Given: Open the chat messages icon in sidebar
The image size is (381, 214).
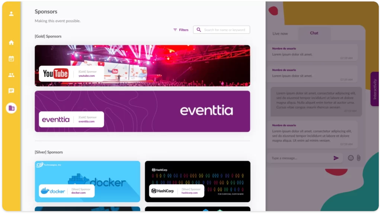Looking at the screenshot, I should [x=11, y=91].
